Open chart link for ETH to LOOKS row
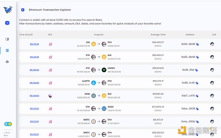Image resolution: width=221 pixels, height=138 pixels. pyautogui.click(x=212, y=70)
